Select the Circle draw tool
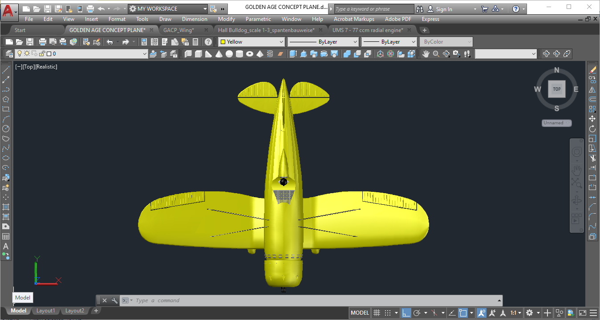Image resolution: width=600 pixels, height=320 pixels. point(6,129)
